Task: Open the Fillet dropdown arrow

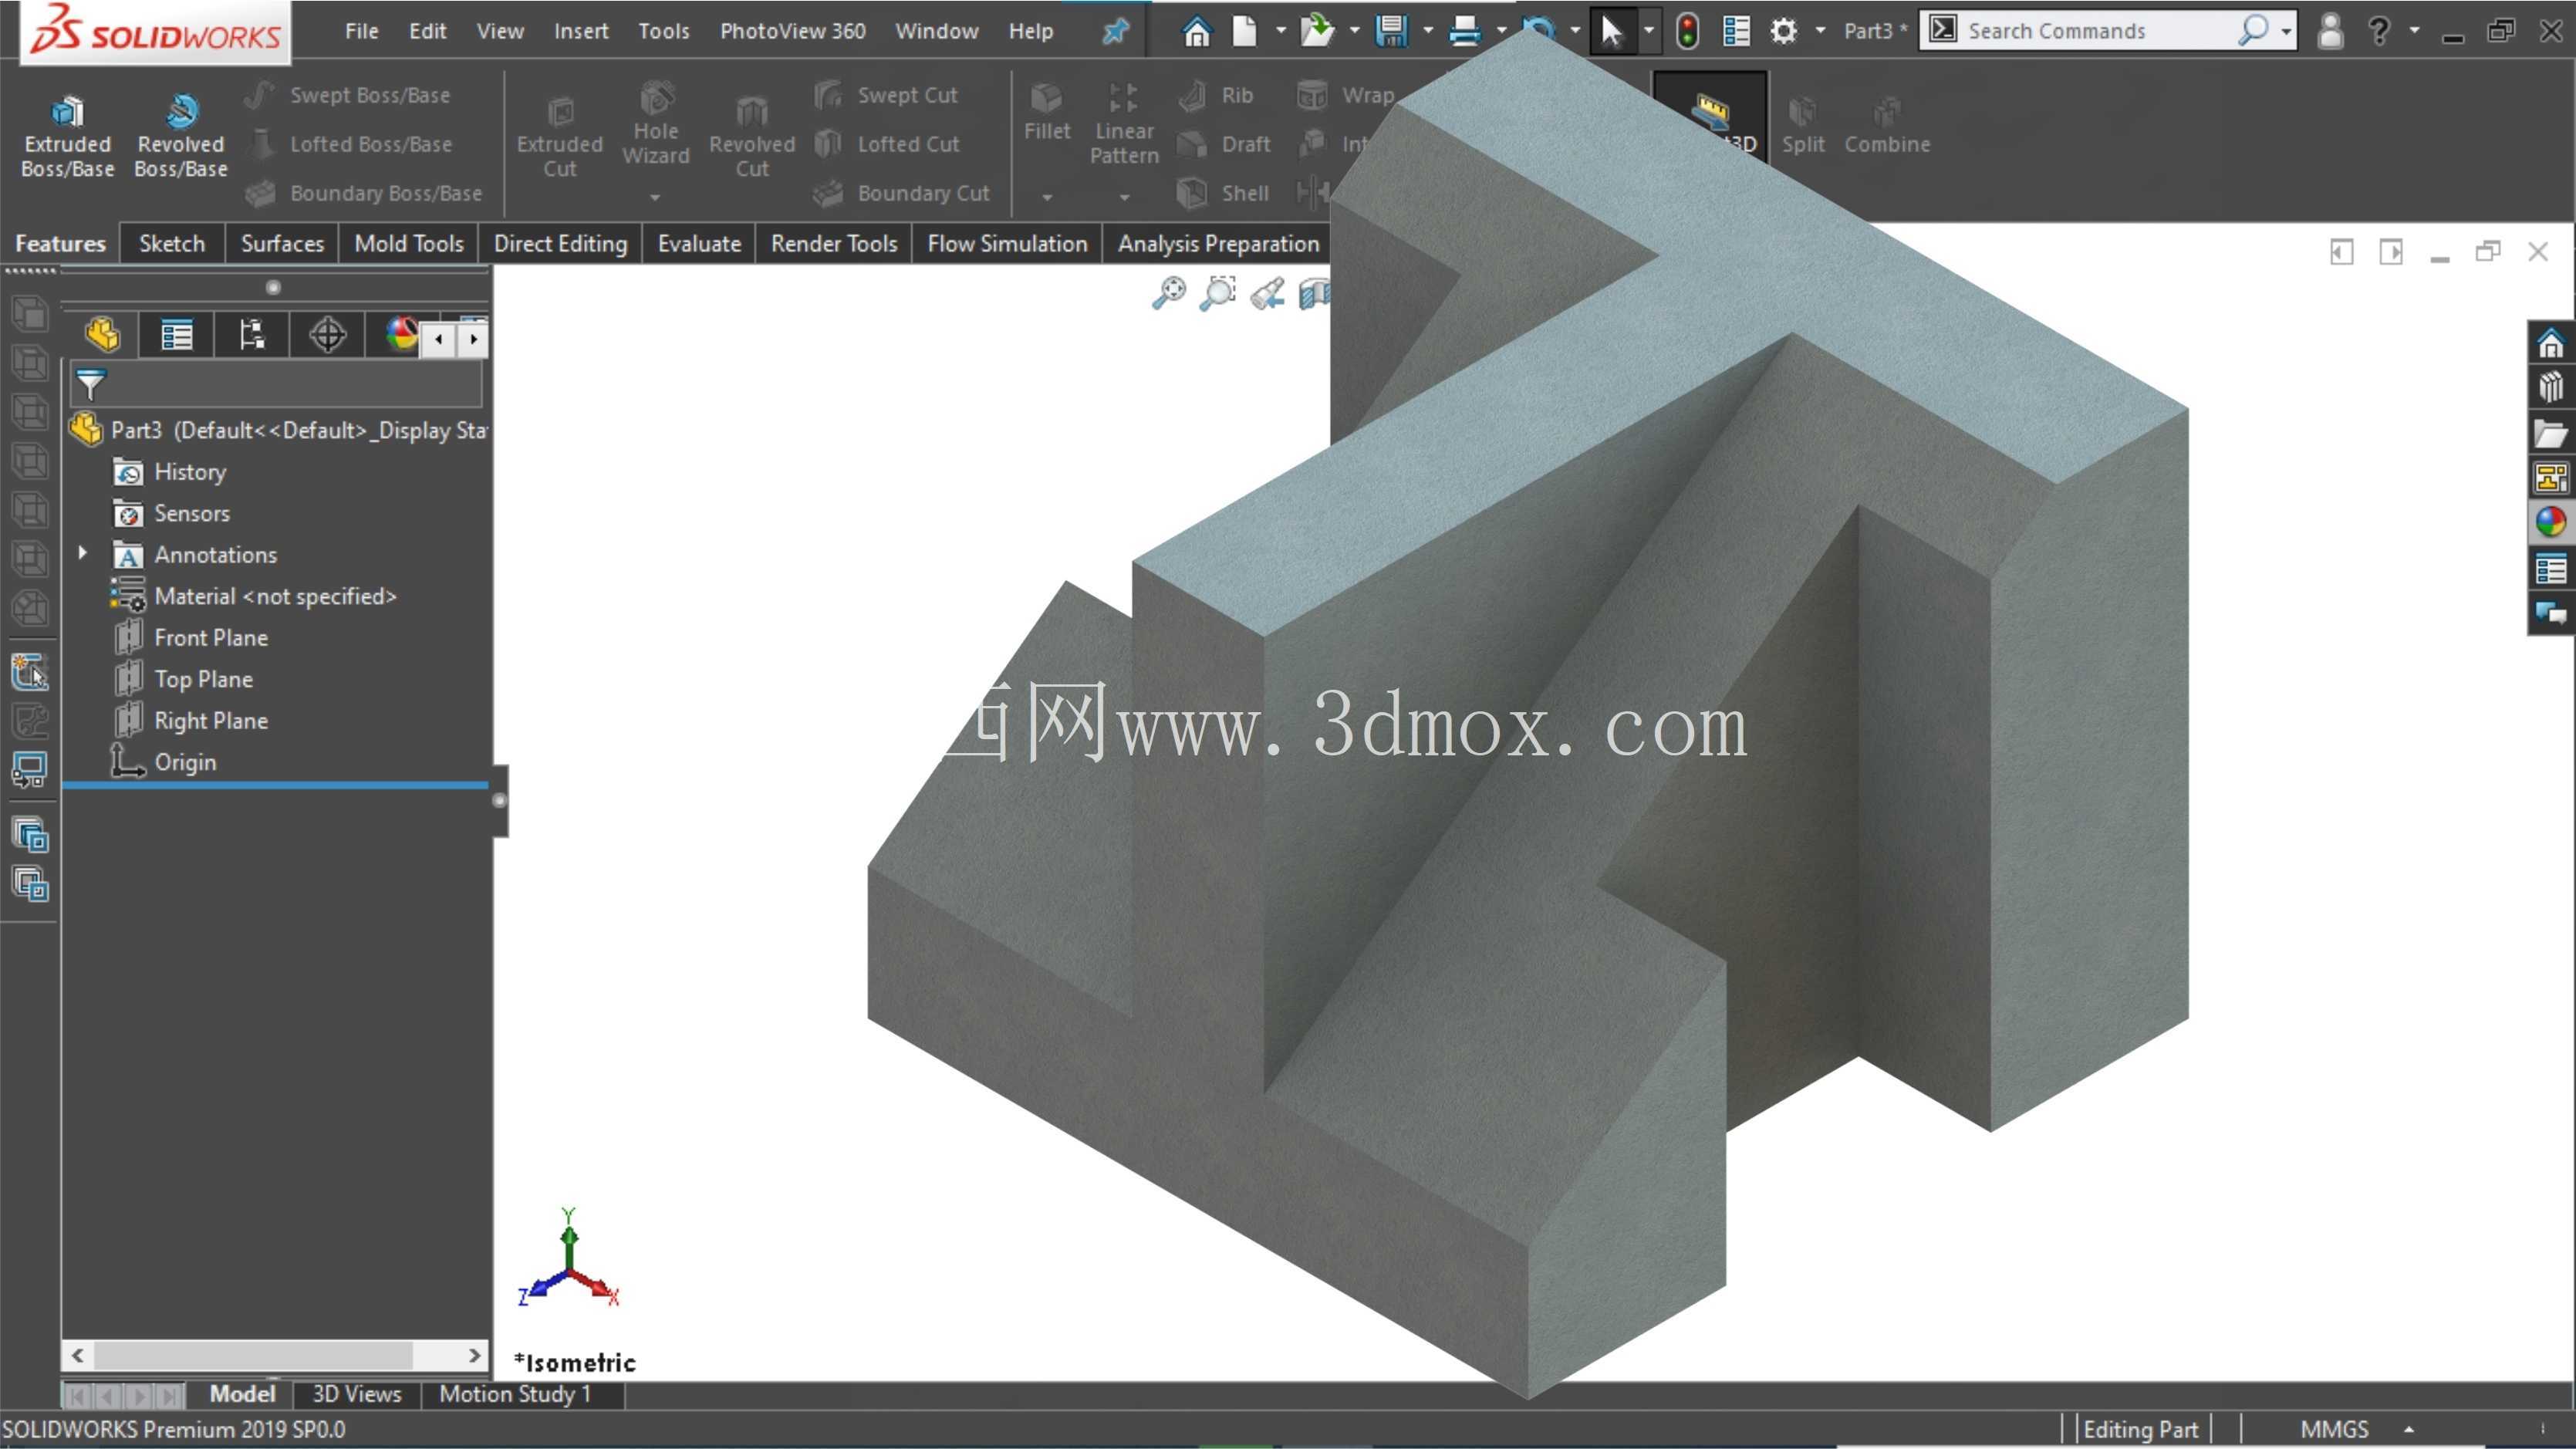Action: point(1047,197)
